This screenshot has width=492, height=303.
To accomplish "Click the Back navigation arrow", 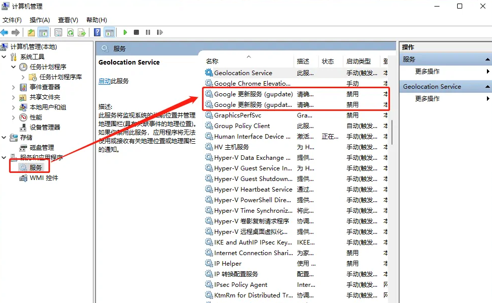I will click(5, 32).
